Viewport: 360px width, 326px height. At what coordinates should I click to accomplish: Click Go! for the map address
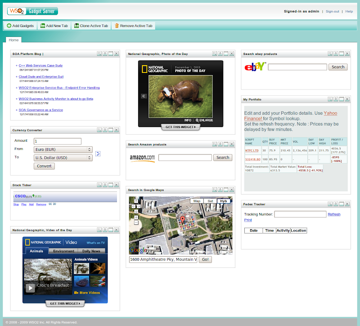(205, 259)
